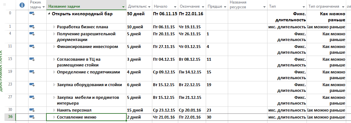Click task mode icon for Составление меню row
Image resolution: width=351 pixels, height=123 pixels.
pos(32,117)
